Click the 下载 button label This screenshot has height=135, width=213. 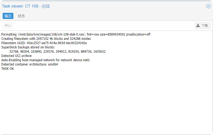205,26
